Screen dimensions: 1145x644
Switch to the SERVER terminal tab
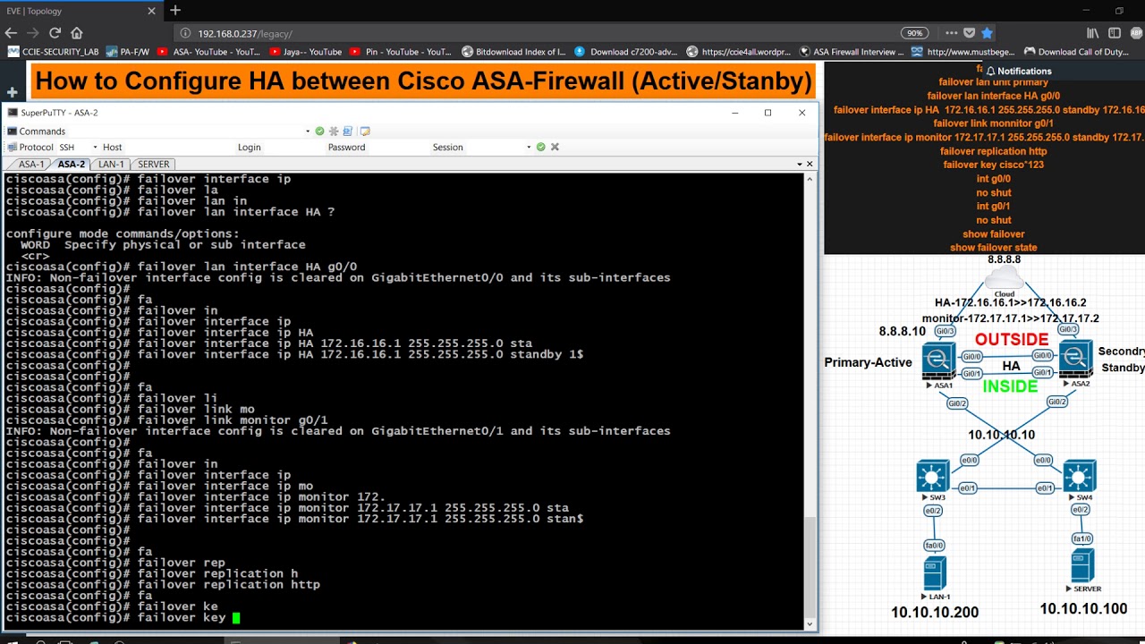coord(153,165)
